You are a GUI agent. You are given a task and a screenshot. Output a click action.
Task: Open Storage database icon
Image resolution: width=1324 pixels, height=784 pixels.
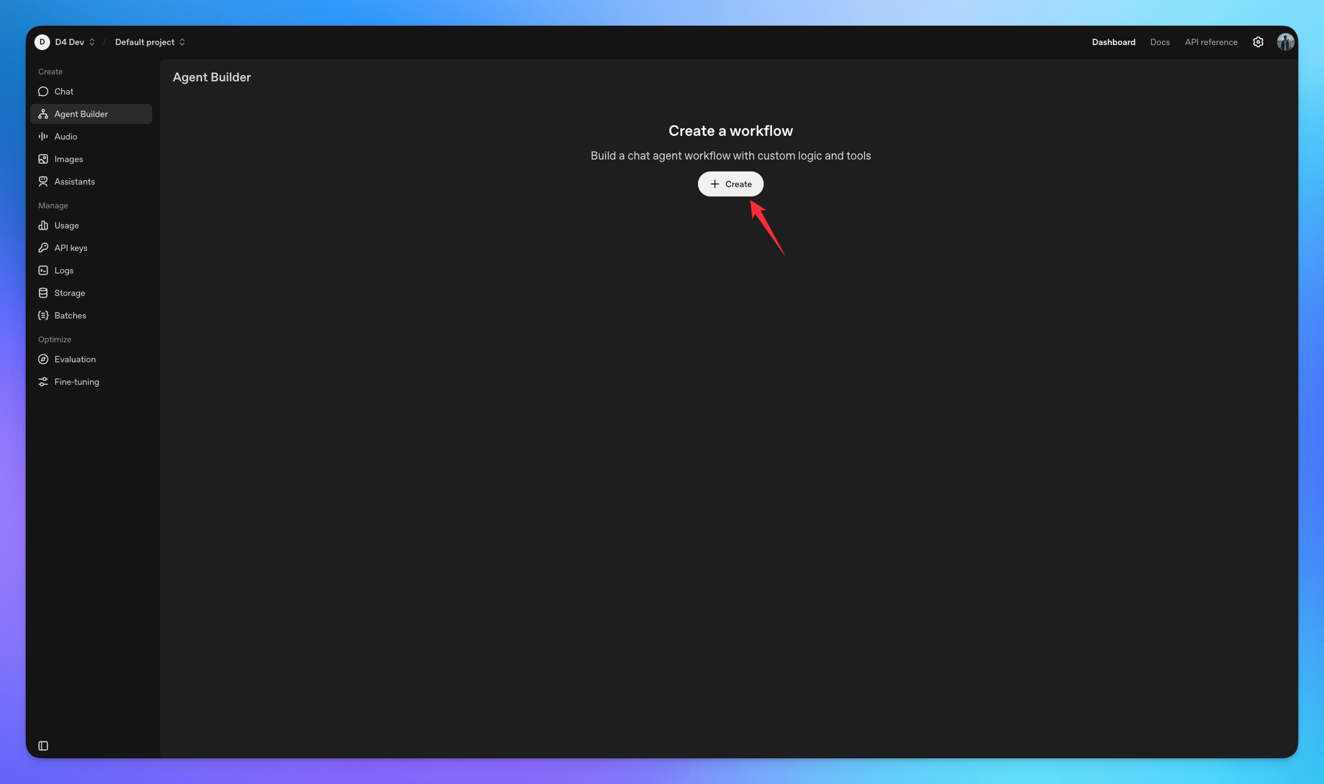pyautogui.click(x=43, y=293)
